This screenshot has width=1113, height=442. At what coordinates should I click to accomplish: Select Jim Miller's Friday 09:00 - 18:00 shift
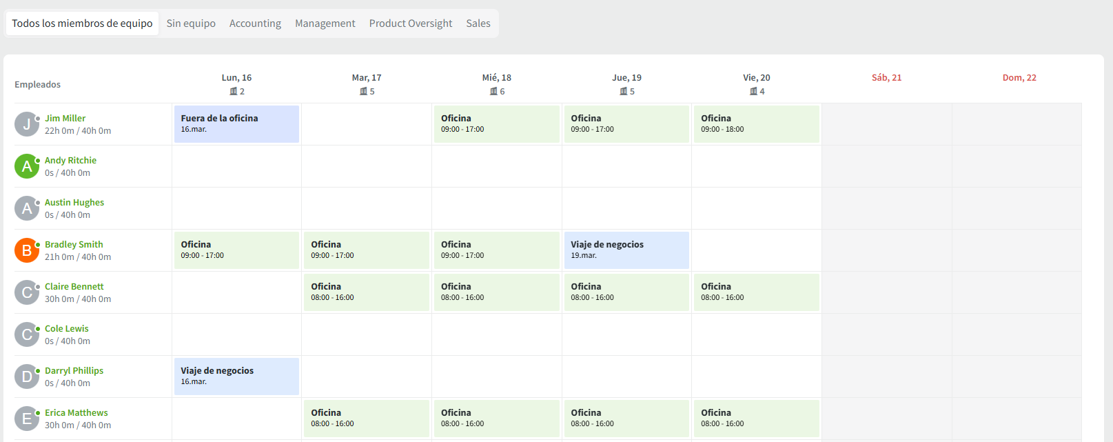click(756, 124)
